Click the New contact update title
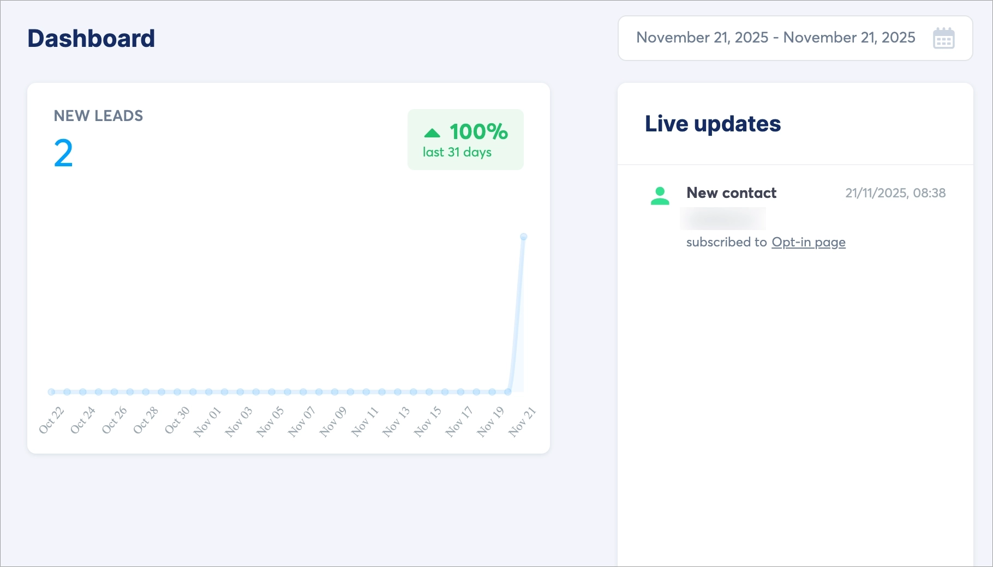 (x=731, y=193)
